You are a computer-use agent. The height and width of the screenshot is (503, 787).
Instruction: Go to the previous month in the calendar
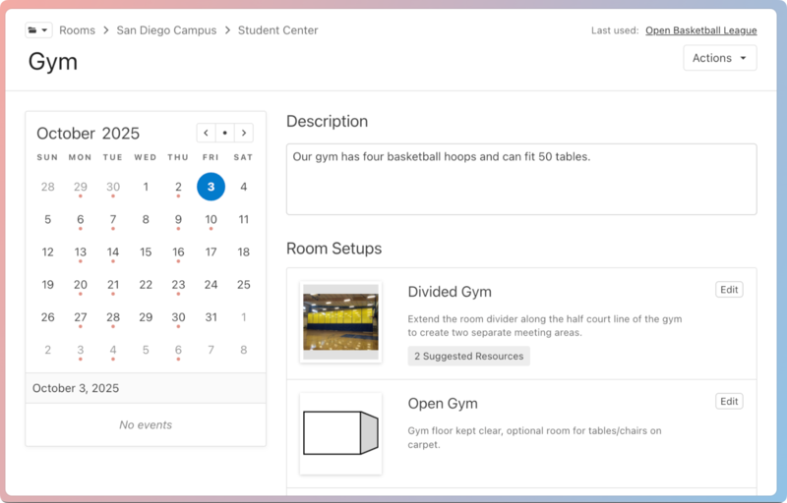coord(206,133)
